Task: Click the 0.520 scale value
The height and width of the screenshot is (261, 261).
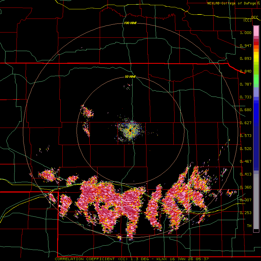Action: coord(246,149)
